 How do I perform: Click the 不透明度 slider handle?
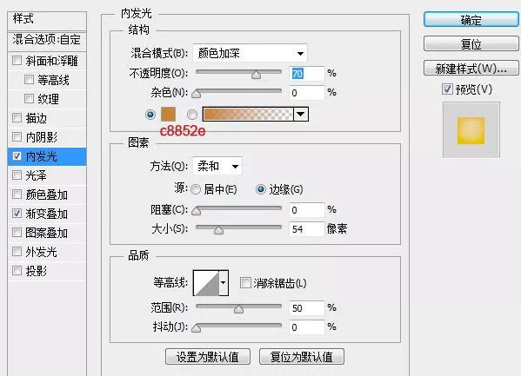[256, 75]
